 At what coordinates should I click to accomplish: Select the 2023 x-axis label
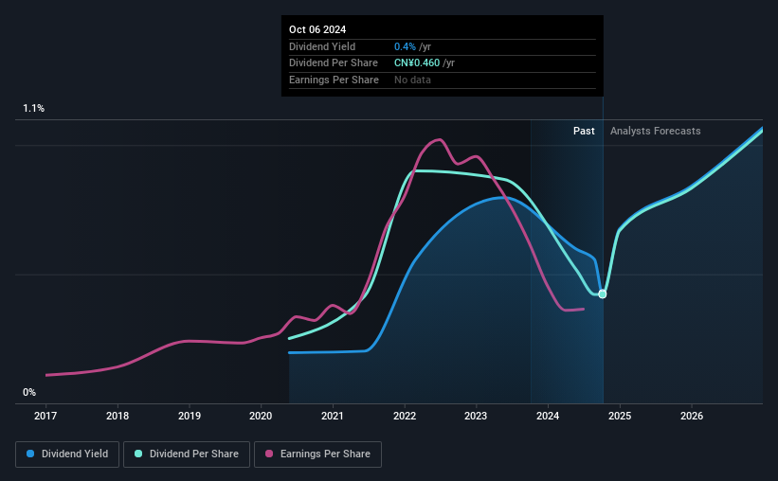(476, 416)
